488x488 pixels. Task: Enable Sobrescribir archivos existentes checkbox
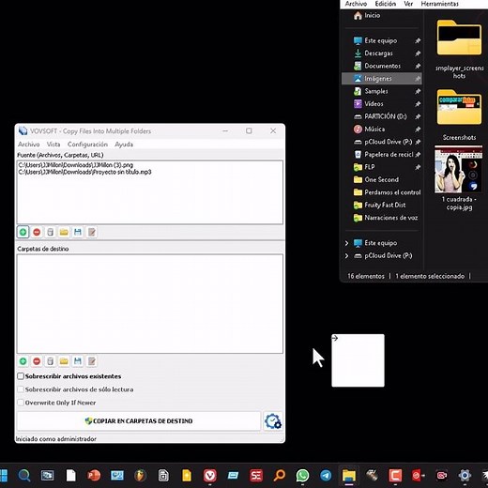click(x=21, y=376)
